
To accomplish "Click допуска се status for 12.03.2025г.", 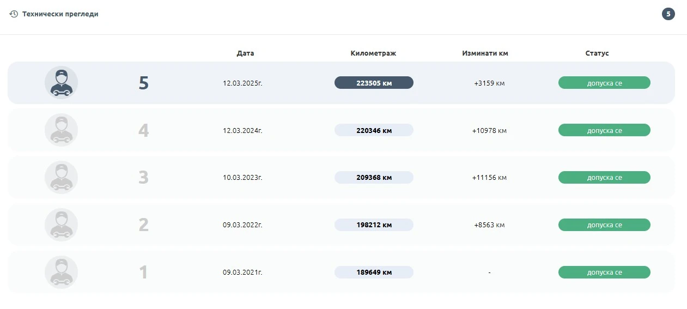I will [604, 83].
